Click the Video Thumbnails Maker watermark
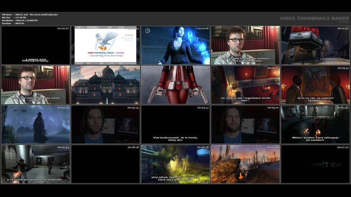This screenshot has width=351, height=197. (314, 19)
